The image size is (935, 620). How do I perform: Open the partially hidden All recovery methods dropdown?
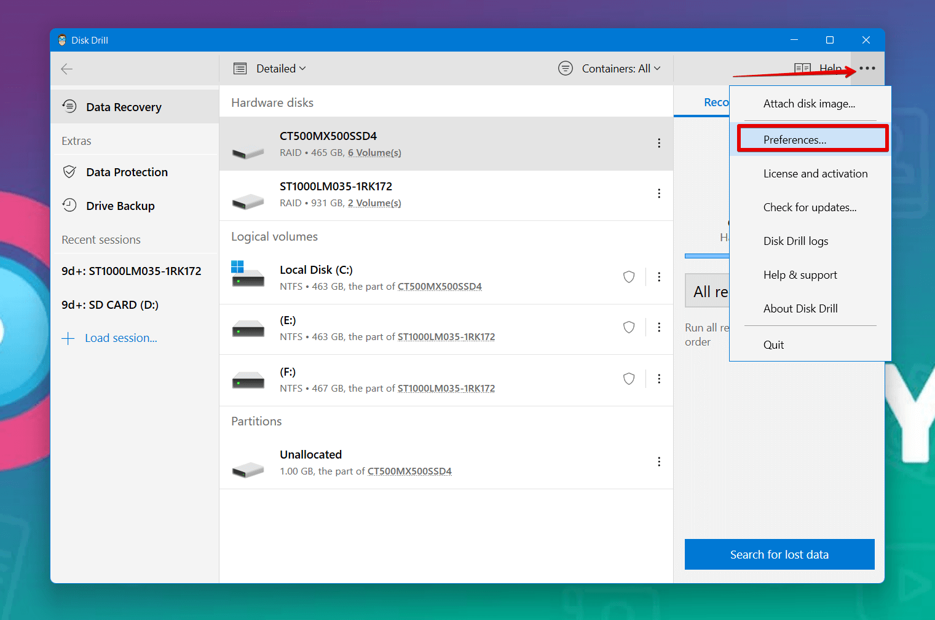click(x=708, y=291)
